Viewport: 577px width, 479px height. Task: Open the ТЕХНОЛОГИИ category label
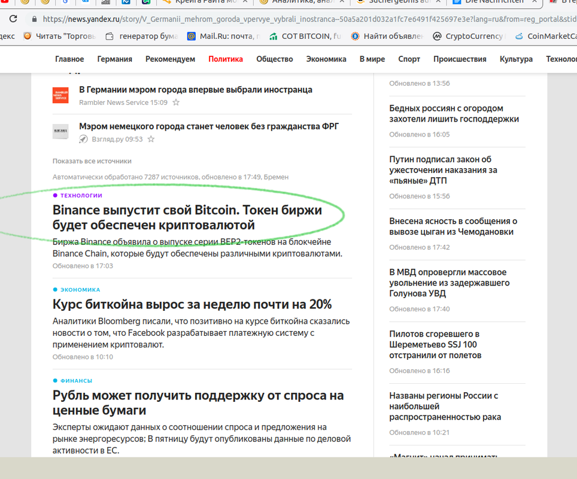pyautogui.click(x=81, y=196)
